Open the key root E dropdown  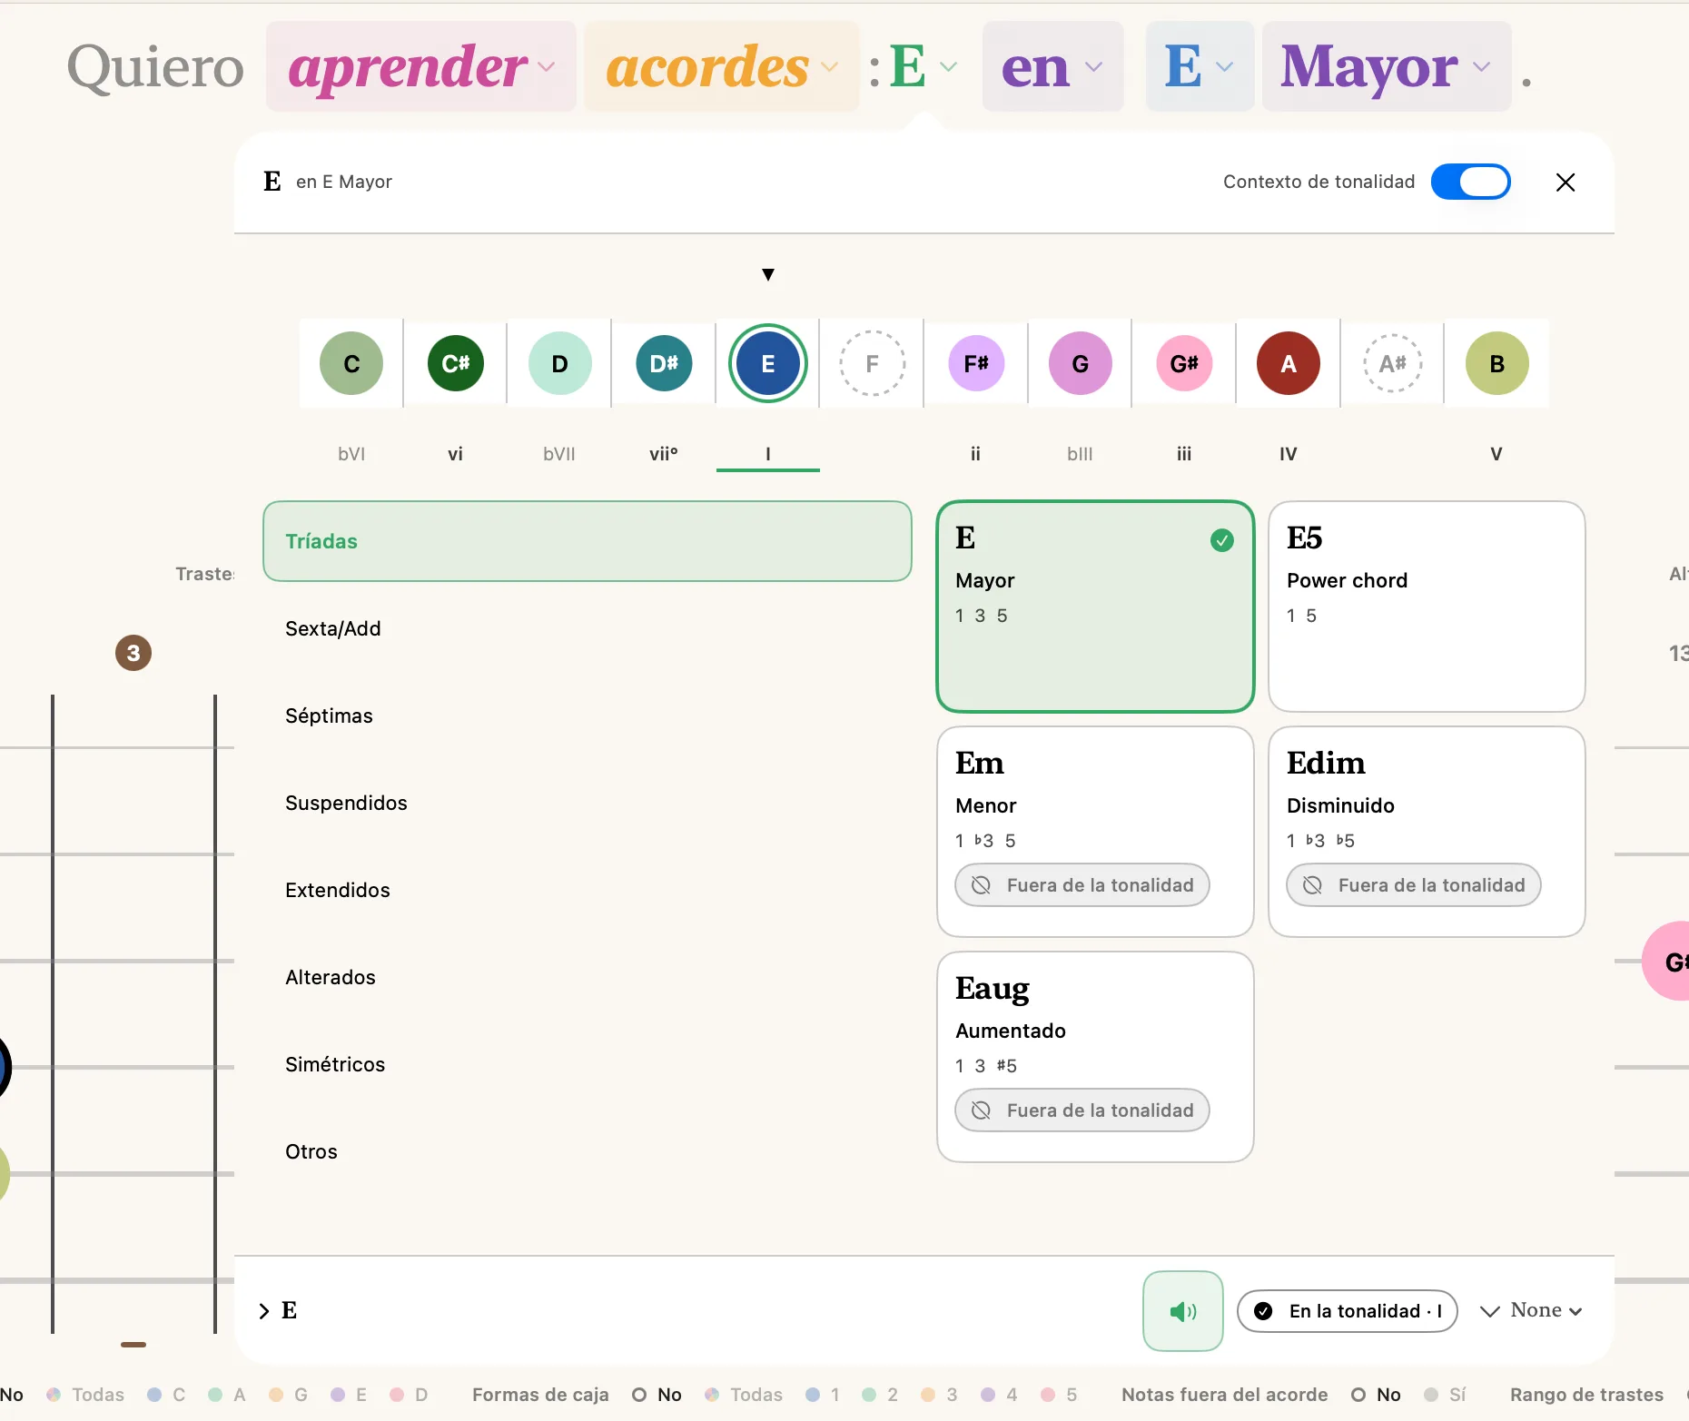[x=1200, y=66]
